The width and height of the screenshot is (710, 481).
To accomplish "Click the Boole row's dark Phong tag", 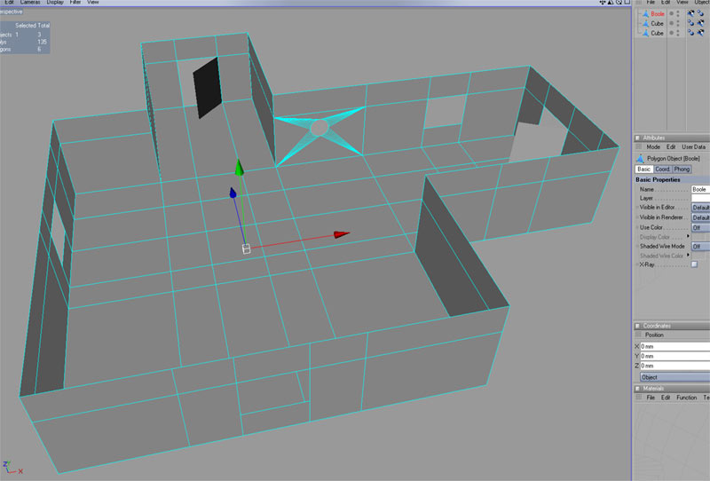I will point(691,13).
